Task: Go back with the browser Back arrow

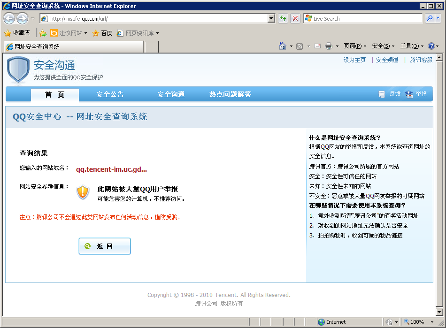Action: tap(9, 19)
